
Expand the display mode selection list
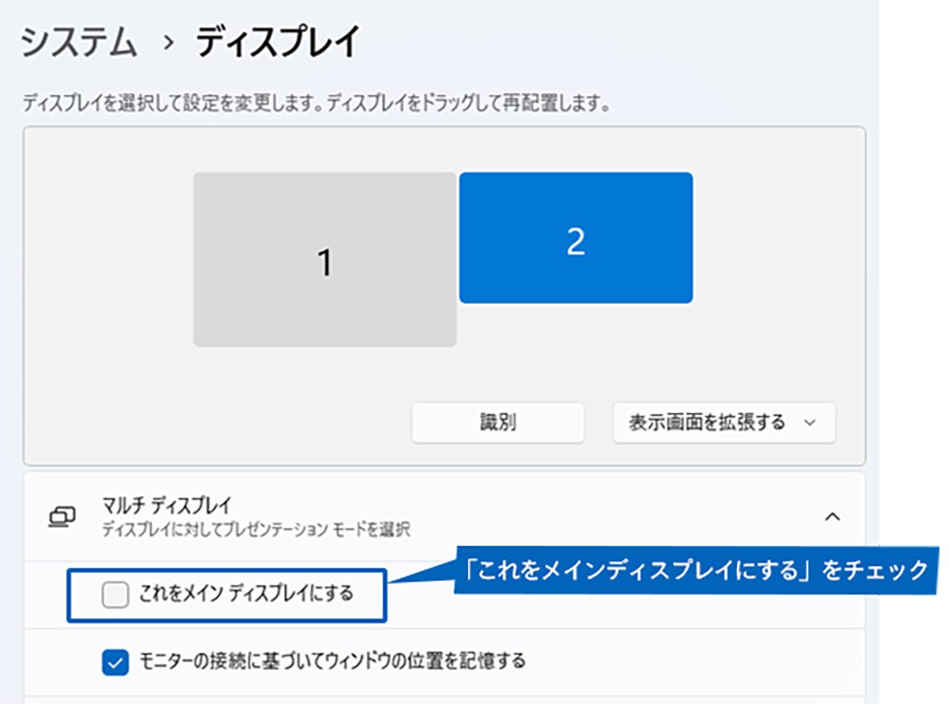[722, 422]
